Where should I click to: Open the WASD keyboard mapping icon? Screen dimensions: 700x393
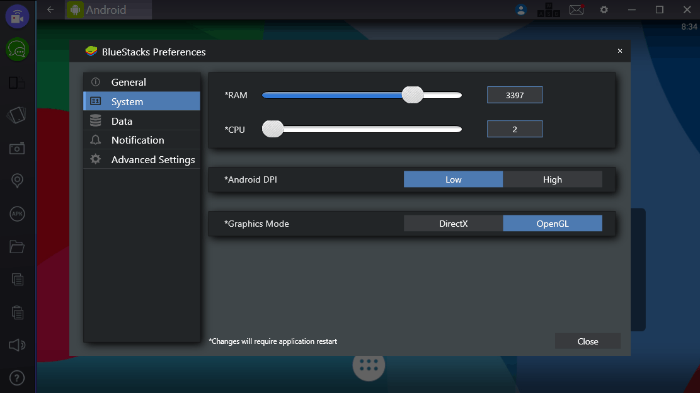pyautogui.click(x=549, y=10)
